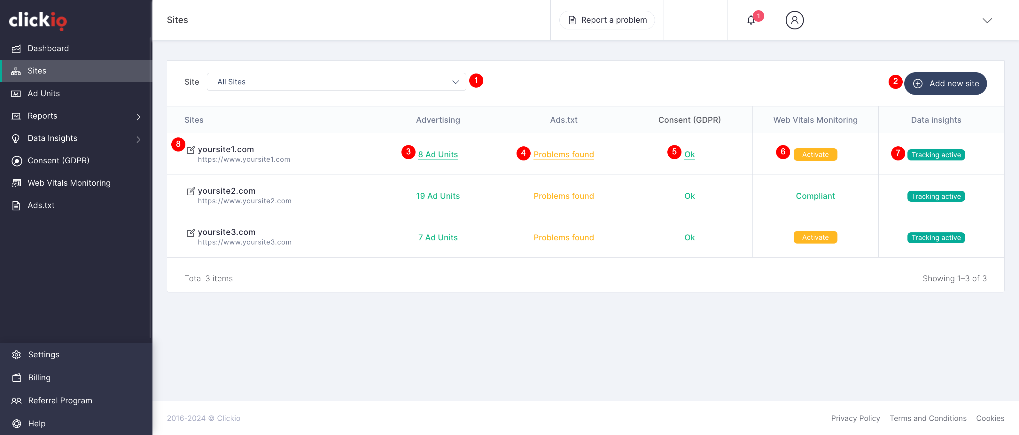The height and width of the screenshot is (435, 1019).
Task: Click Tracking active badge for yoursite2.com
Action: [x=936, y=197]
